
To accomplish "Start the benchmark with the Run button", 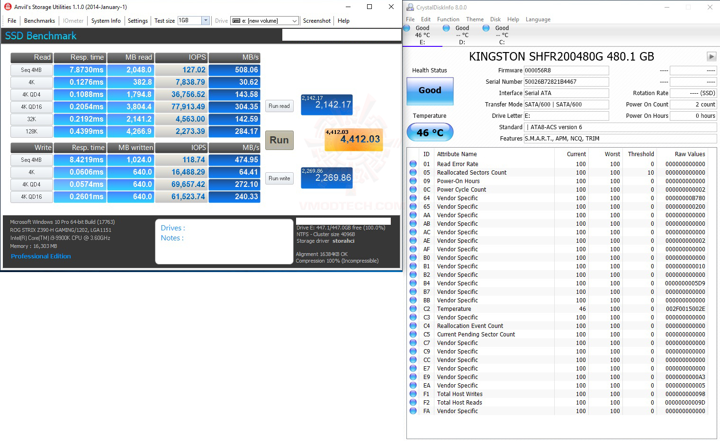I will pos(279,140).
